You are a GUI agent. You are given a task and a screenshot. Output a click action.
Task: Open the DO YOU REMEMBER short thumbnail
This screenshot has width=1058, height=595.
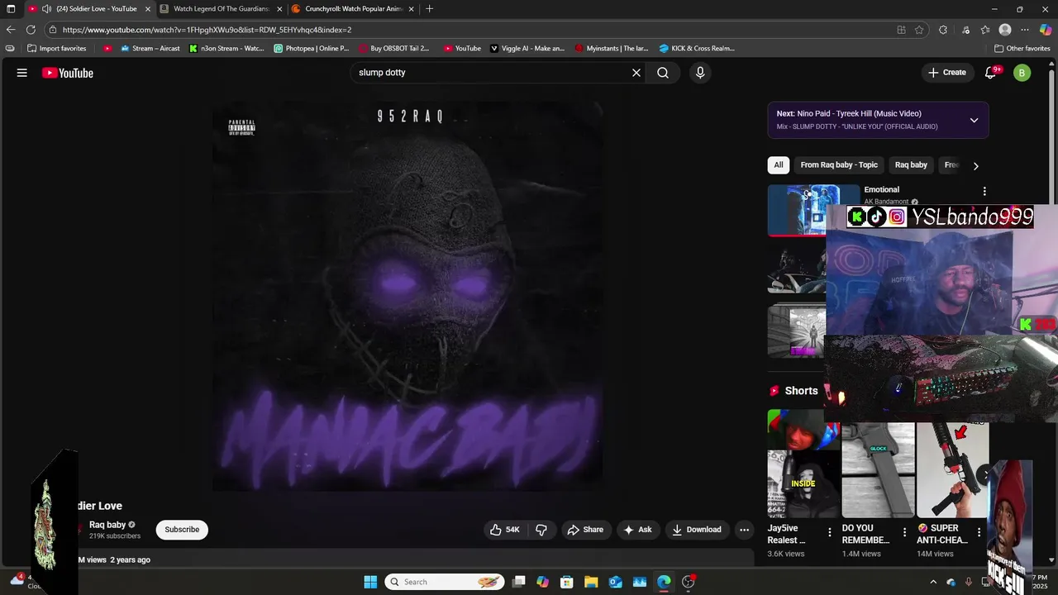click(x=878, y=470)
